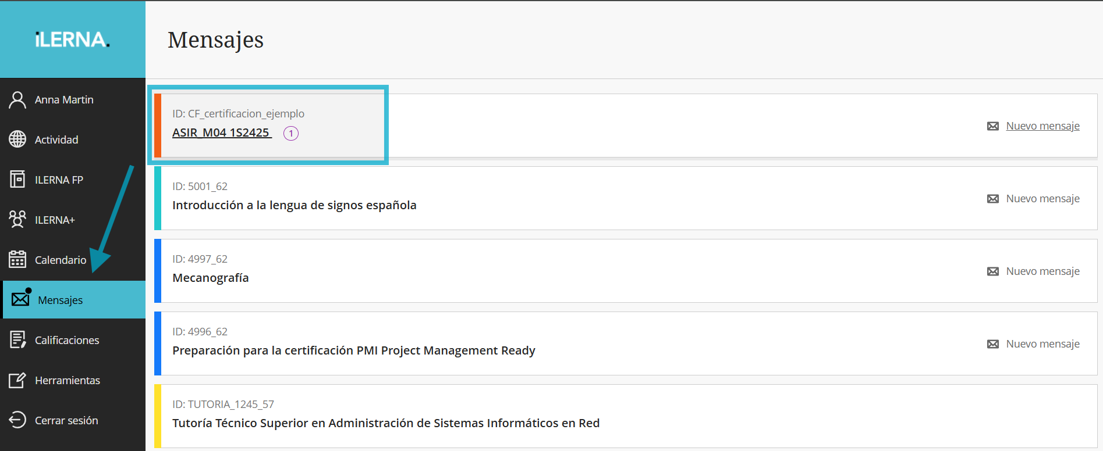The image size is (1103, 451).
Task: Open ILERNA FP book icon
Action: [x=17, y=180]
